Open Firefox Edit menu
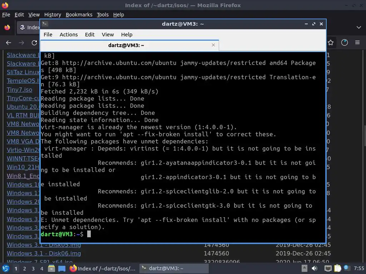The width and height of the screenshot is (366, 274). [x=19, y=15]
